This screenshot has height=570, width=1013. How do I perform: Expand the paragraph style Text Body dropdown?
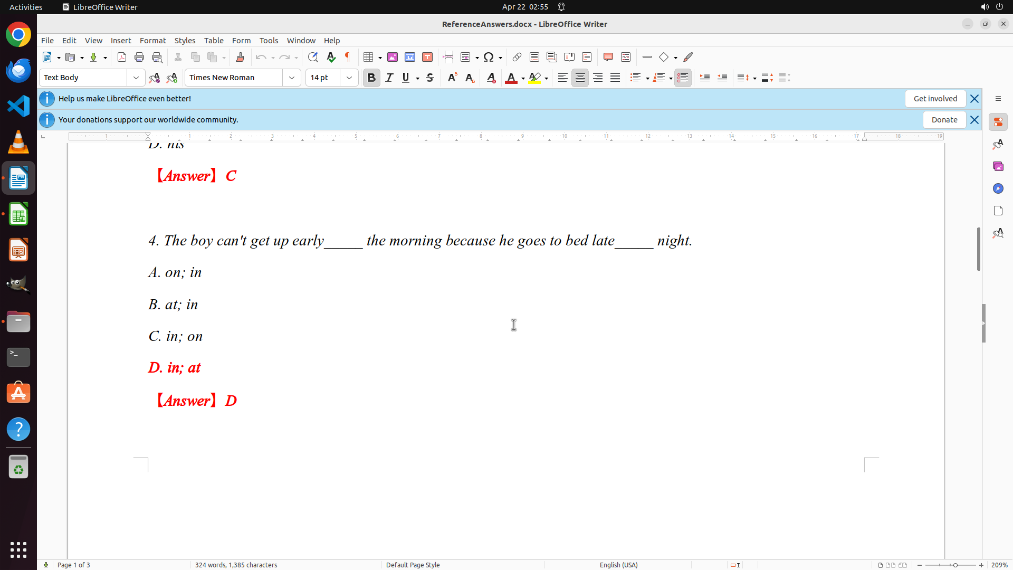pos(136,78)
